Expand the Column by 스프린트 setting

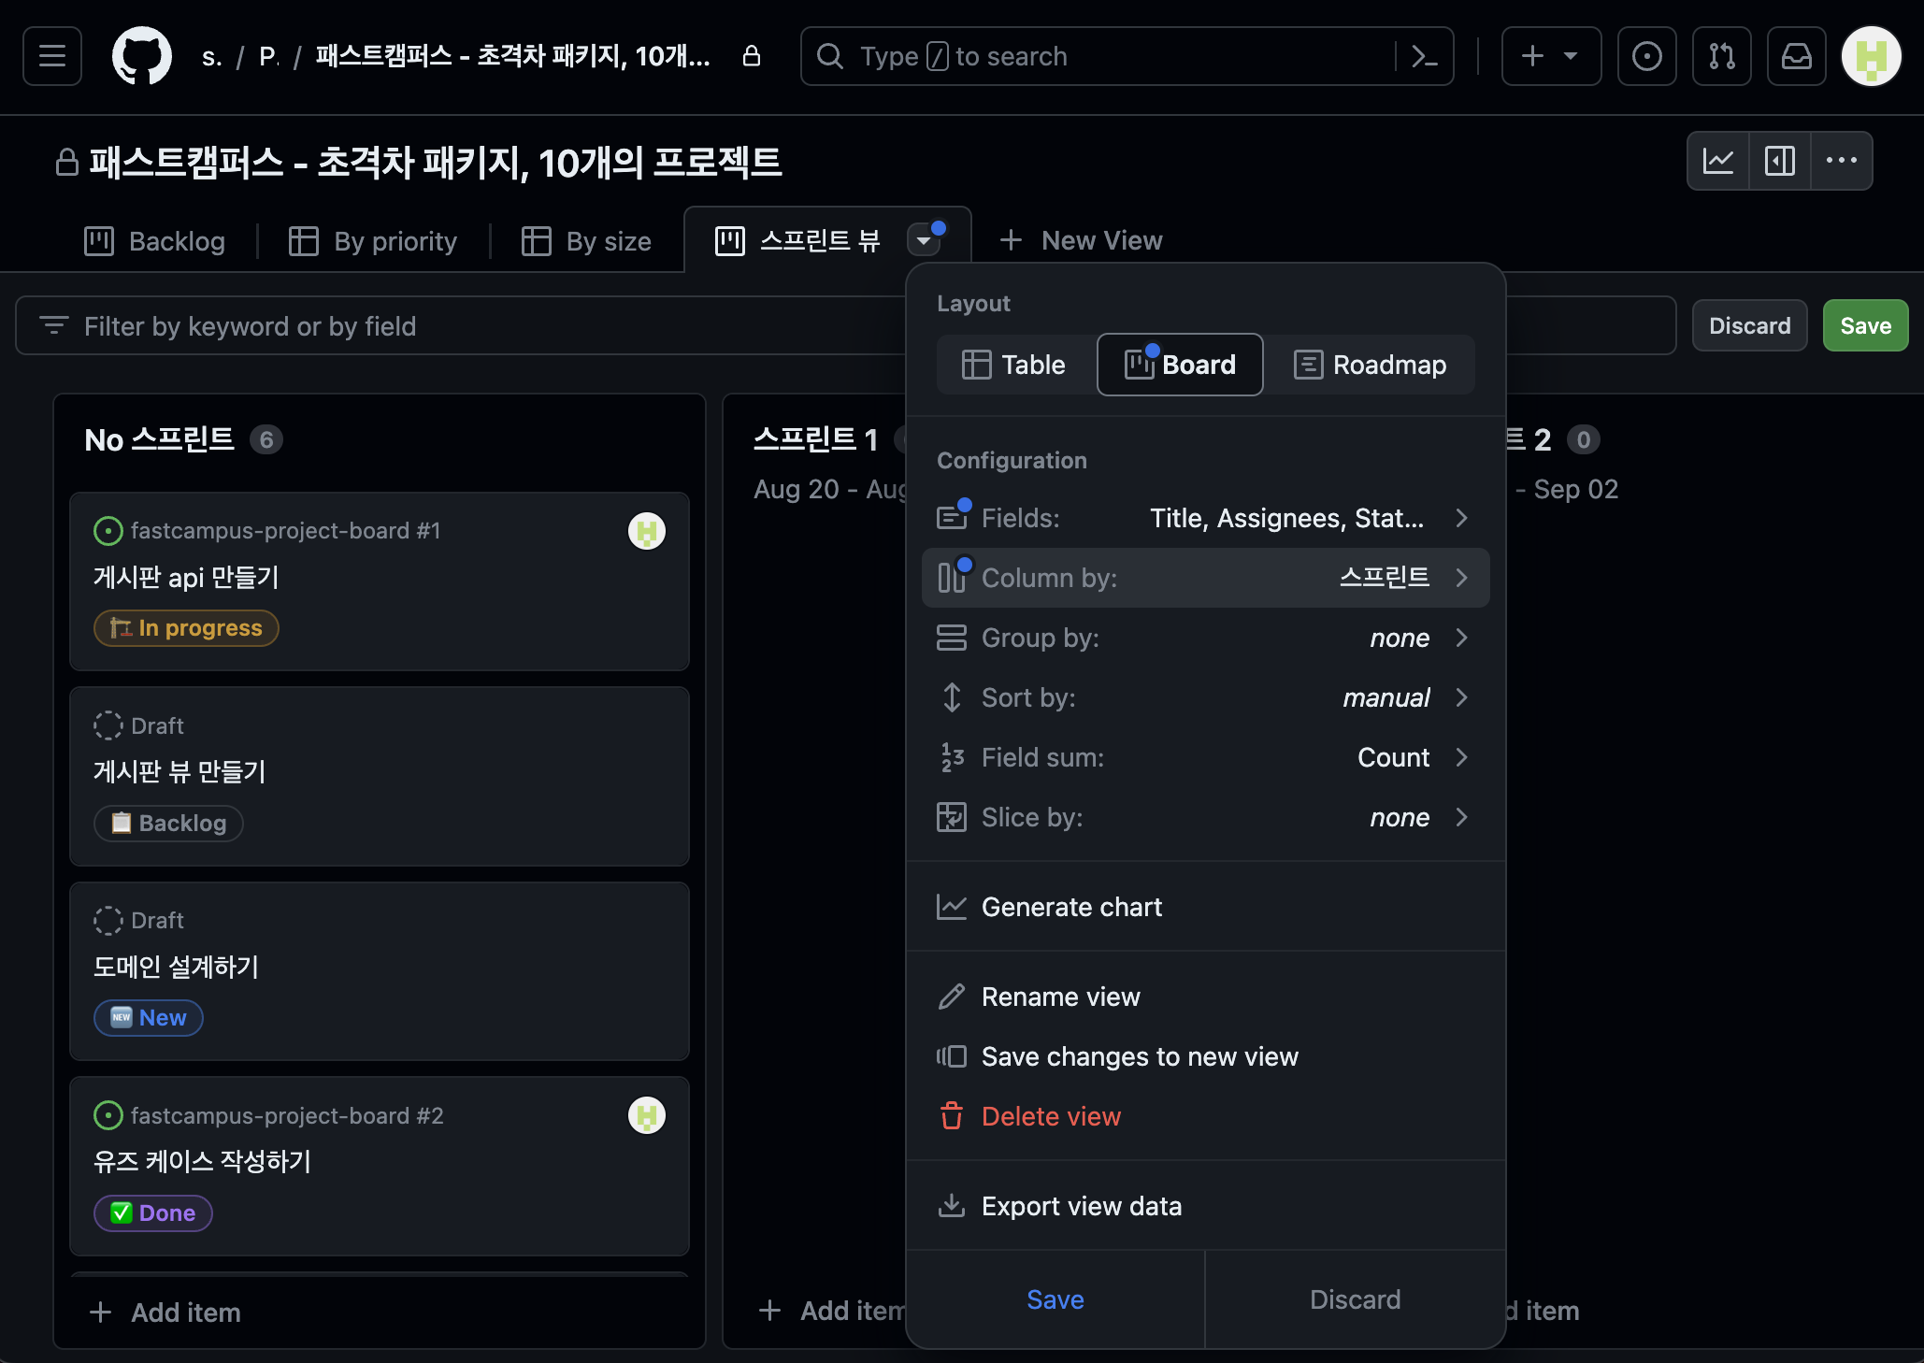1205,578
